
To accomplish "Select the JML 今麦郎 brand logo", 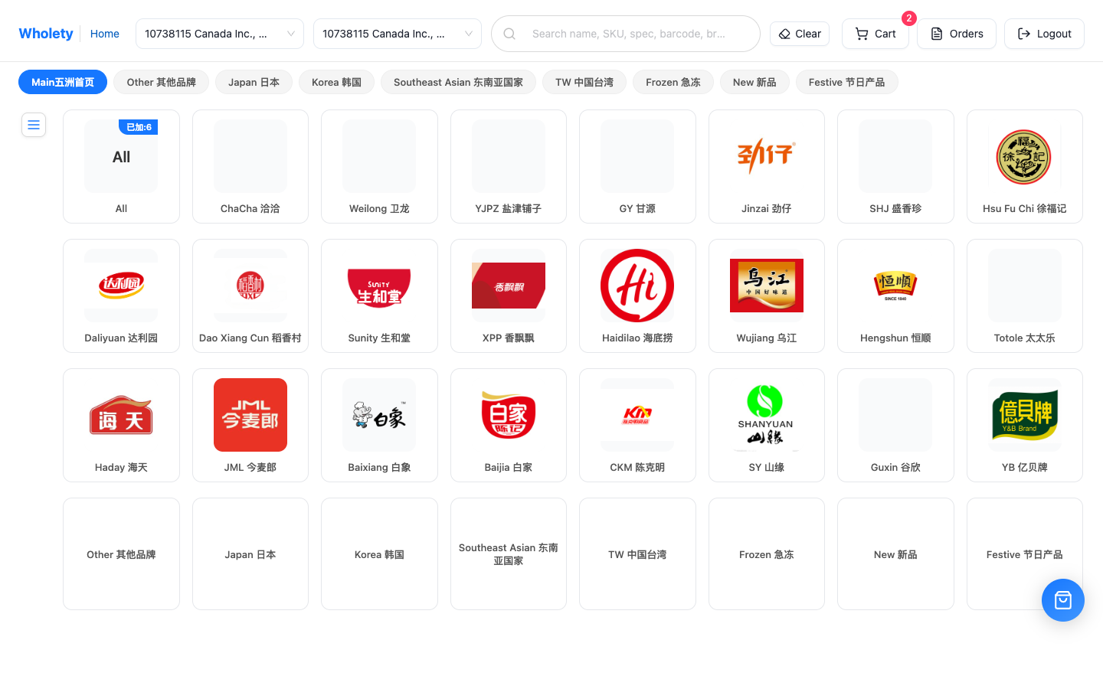I will [250, 415].
